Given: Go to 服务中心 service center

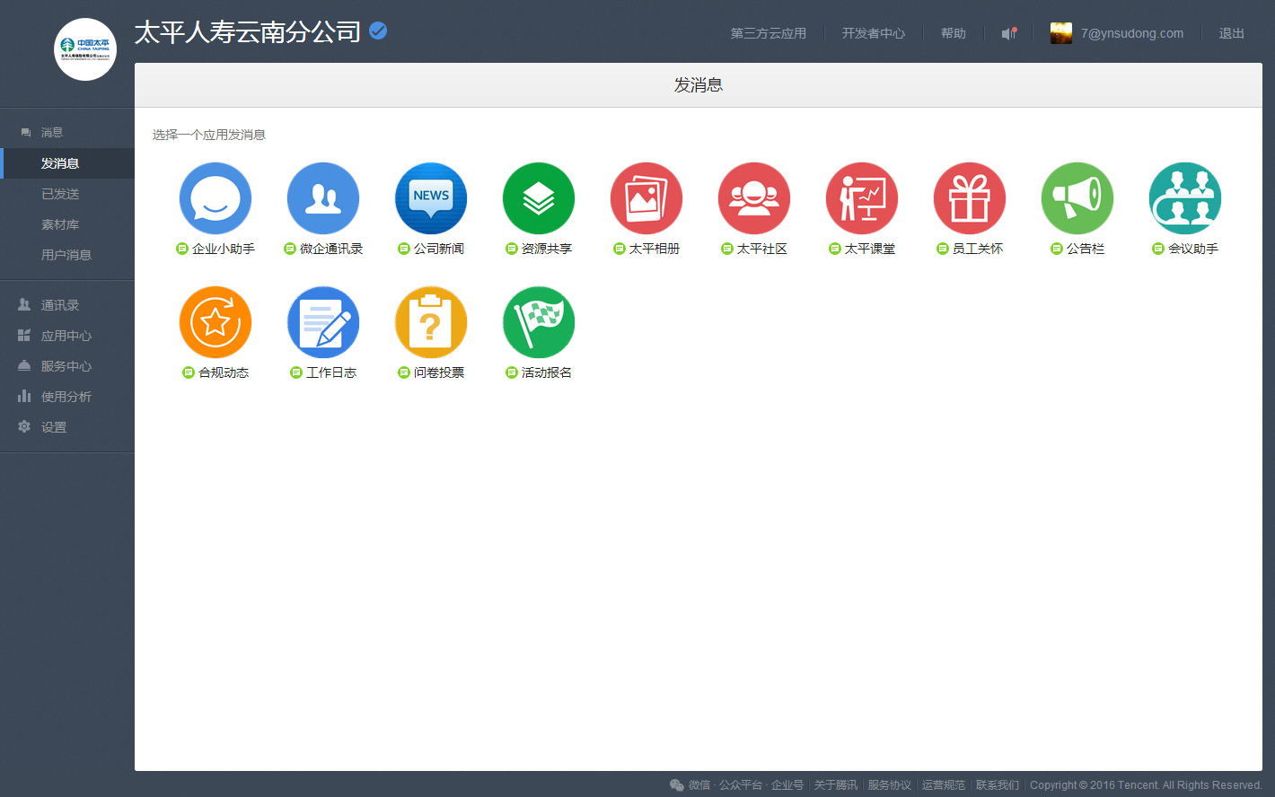Looking at the screenshot, I should 67,366.
